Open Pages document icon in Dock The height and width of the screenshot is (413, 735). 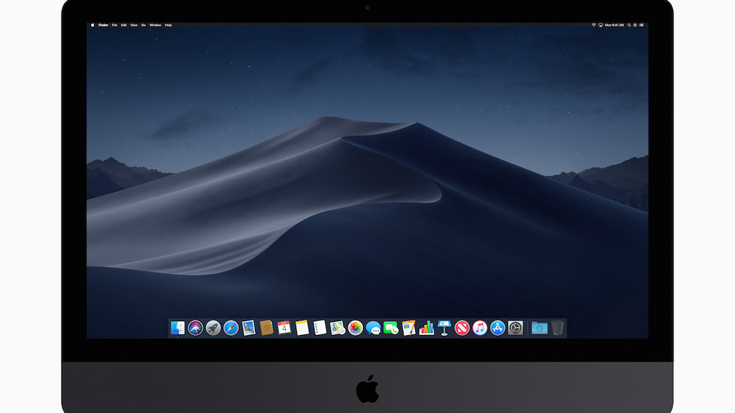[409, 328]
